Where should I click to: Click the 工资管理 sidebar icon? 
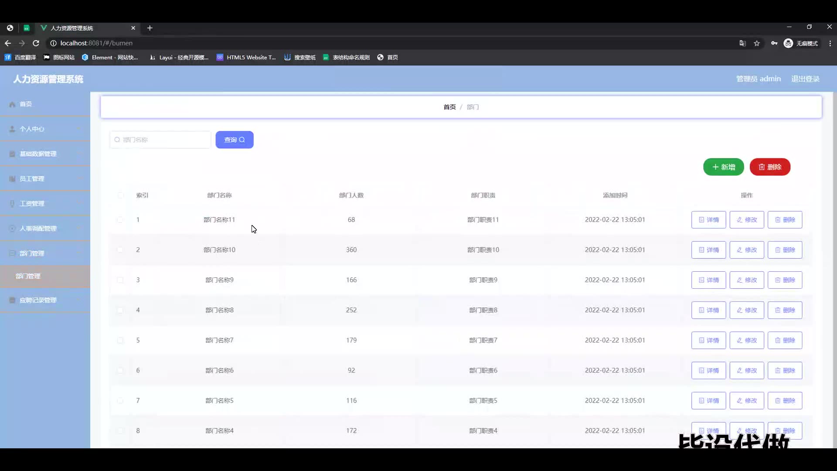[x=12, y=204]
